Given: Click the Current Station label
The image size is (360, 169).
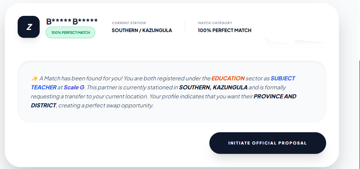Looking at the screenshot, I should coord(129,23).
